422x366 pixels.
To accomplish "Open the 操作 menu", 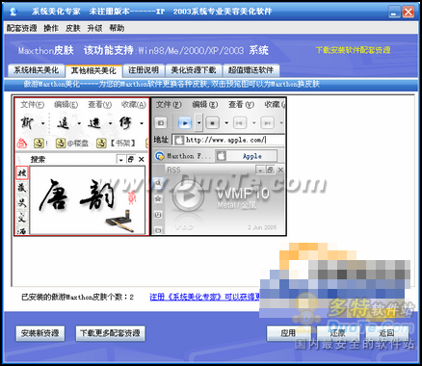I will (51, 28).
